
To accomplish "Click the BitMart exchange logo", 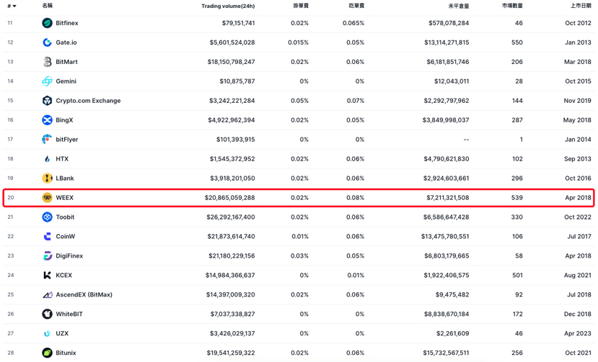I will pyautogui.click(x=47, y=62).
